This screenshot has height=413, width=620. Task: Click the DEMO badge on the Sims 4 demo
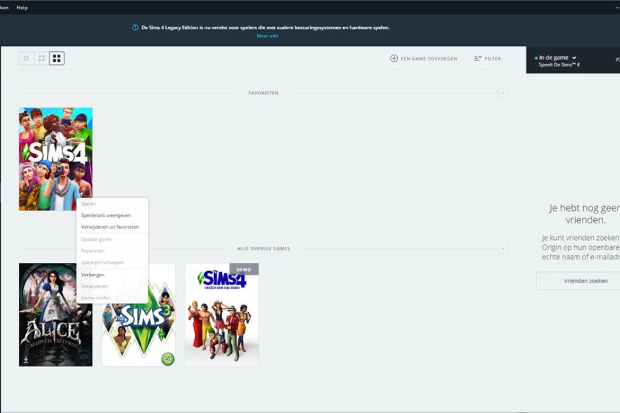pyautogui.click(x=244, y=269)
